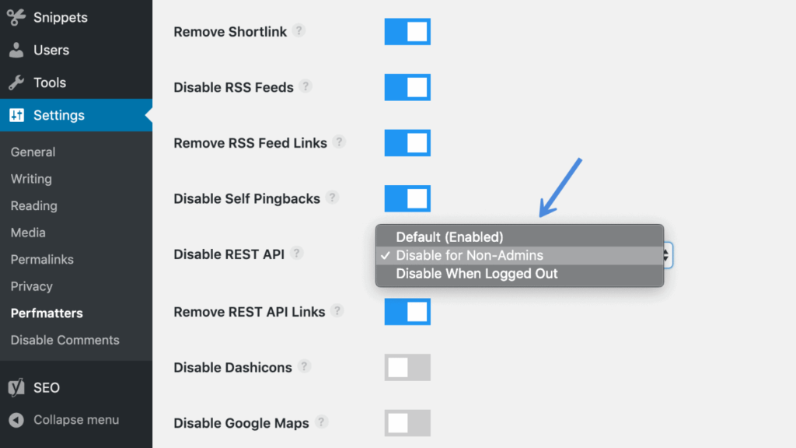Enable the Disable Dashicons toggle

(x=407, y=367)
